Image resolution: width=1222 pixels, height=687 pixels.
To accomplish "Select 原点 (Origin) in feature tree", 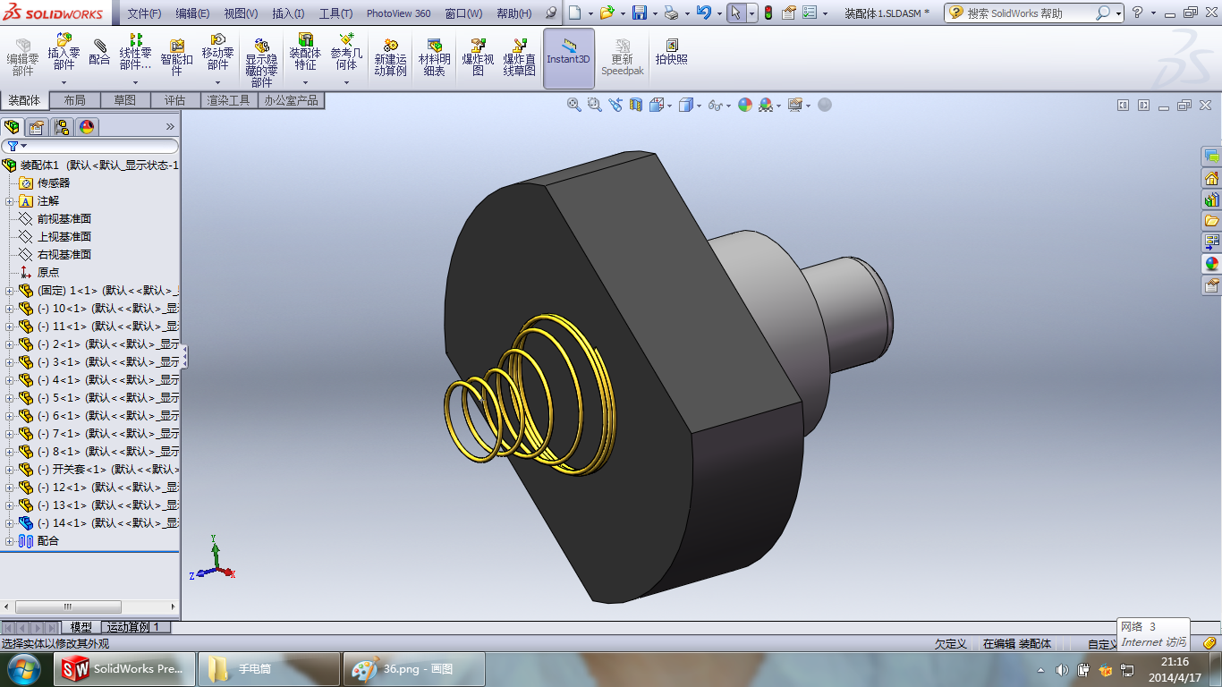I will [x=48, y=273].
